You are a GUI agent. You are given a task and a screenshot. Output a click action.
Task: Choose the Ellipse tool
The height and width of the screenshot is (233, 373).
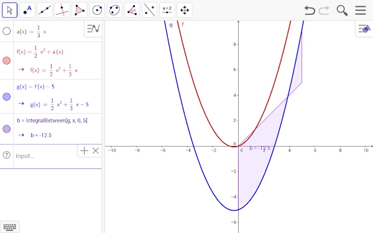tap(114, 10)
